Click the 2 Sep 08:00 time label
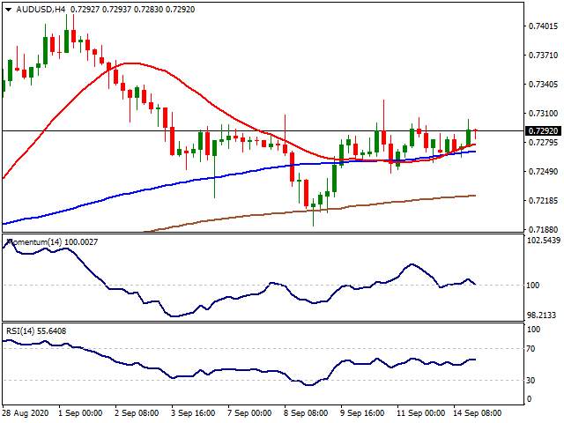This screenshot has height=423, width=564. coord(137,412)
